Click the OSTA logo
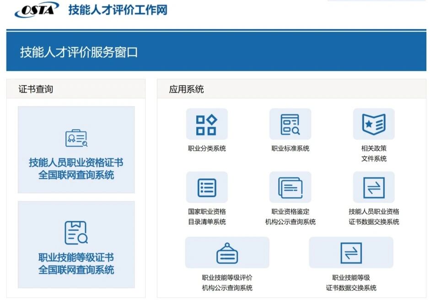430x306 pixels. (x=36, y=9)
